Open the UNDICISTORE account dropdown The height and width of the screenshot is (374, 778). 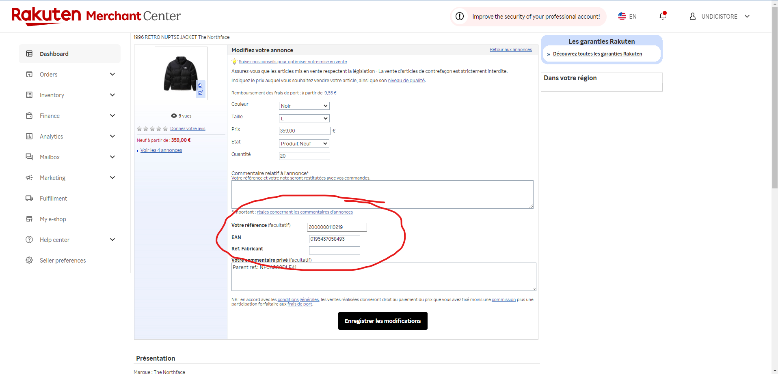tap(720, 16)
